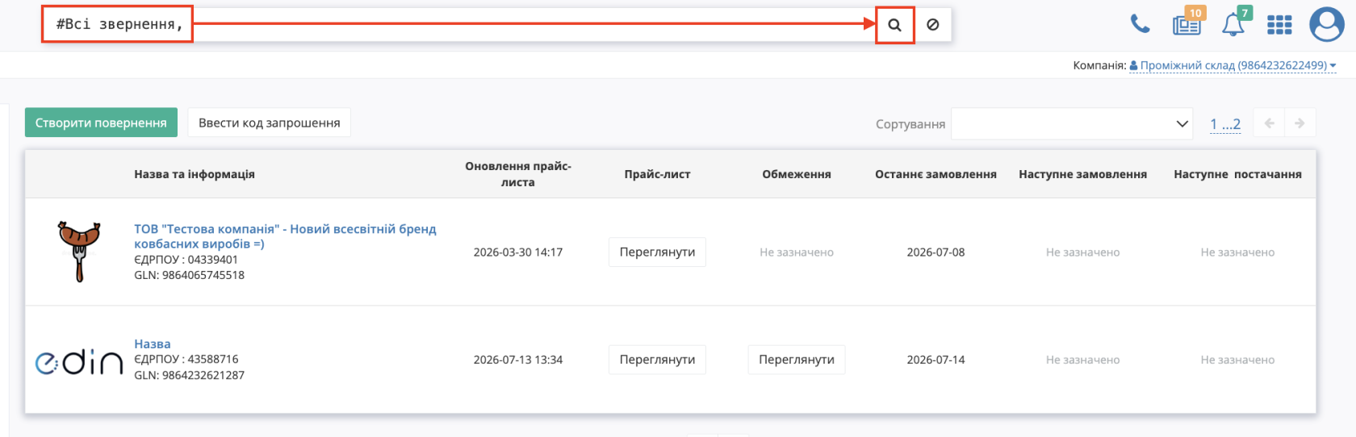Click header Наступне замовлення

(x=1082, y=174)
